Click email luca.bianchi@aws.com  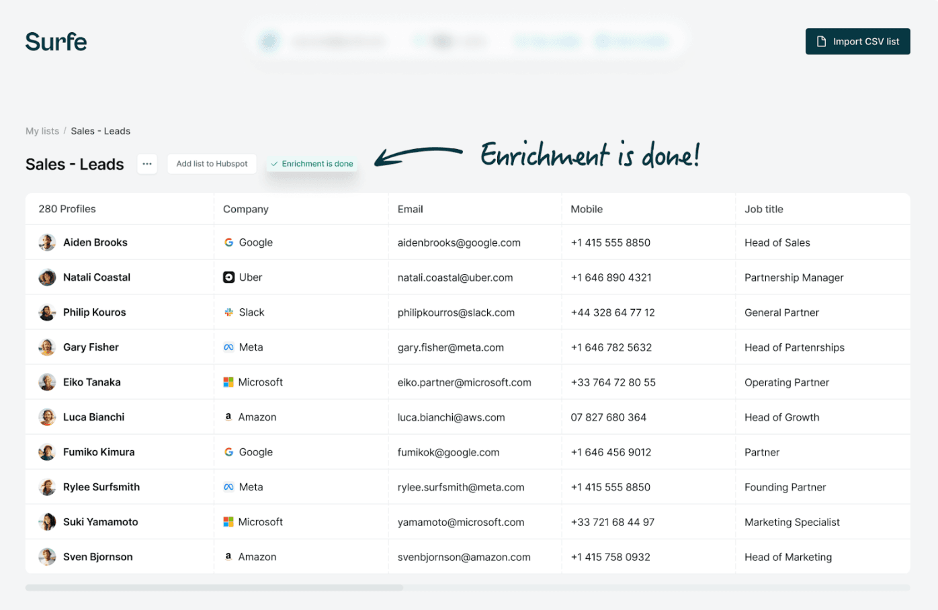pos(451,417)
